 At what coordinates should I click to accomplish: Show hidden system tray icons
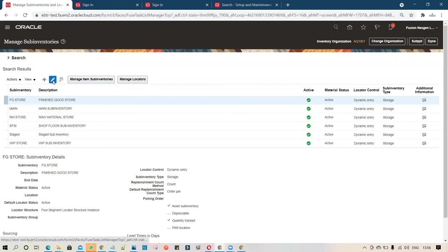click(364, 247)
